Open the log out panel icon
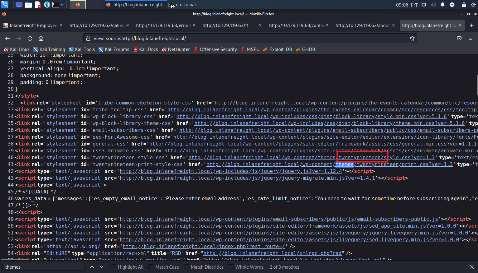This screenshot has height=273, width=478. (x=474, y=5)
